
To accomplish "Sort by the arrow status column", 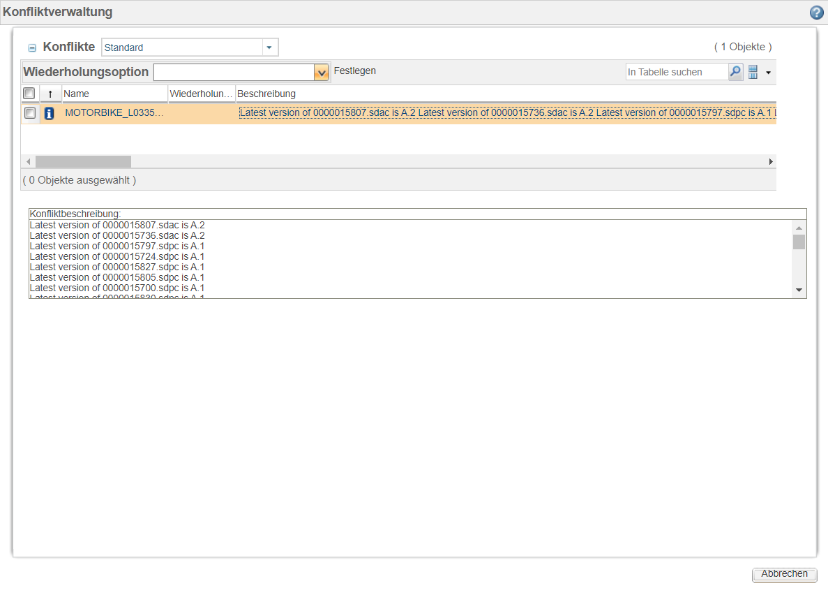I will click(x=50, y=94).
